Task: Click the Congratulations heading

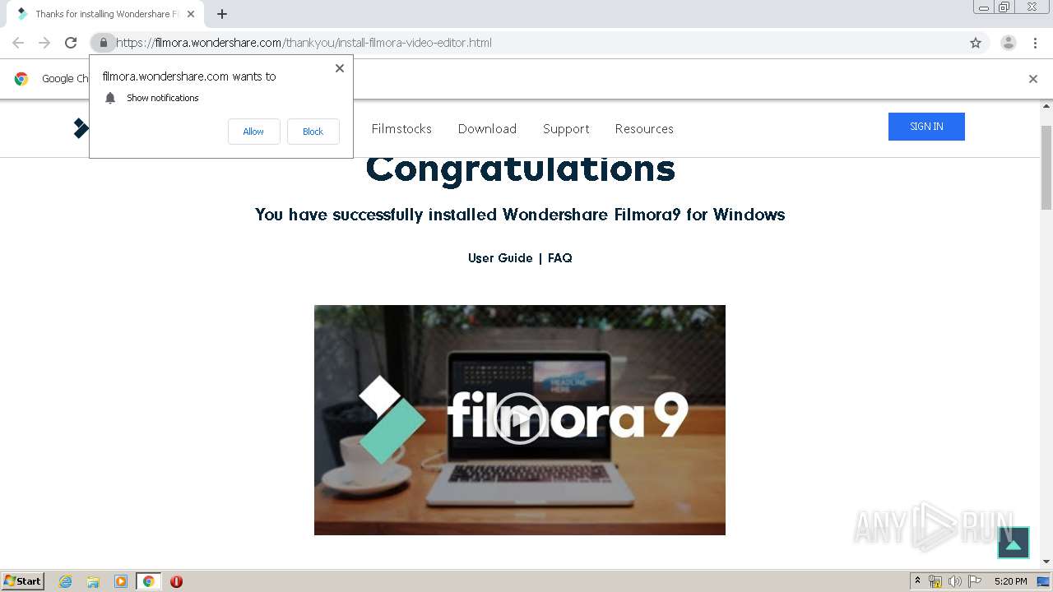Action: click(520, 169)
